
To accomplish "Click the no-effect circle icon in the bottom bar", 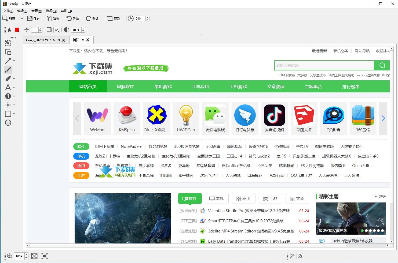I will click(300, 256).
